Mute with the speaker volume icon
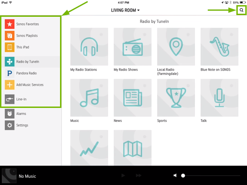 [x=175, y=175]
